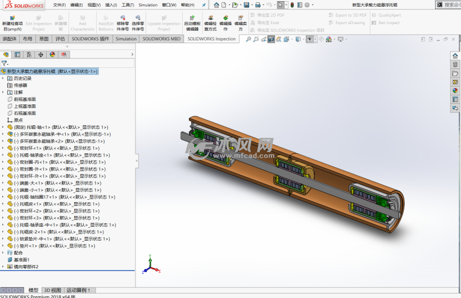Click the View Settings monitor icon
Image resolution: width=461 pixels, height=298 pixels.
pyautogui.click(x=341, y=39)
